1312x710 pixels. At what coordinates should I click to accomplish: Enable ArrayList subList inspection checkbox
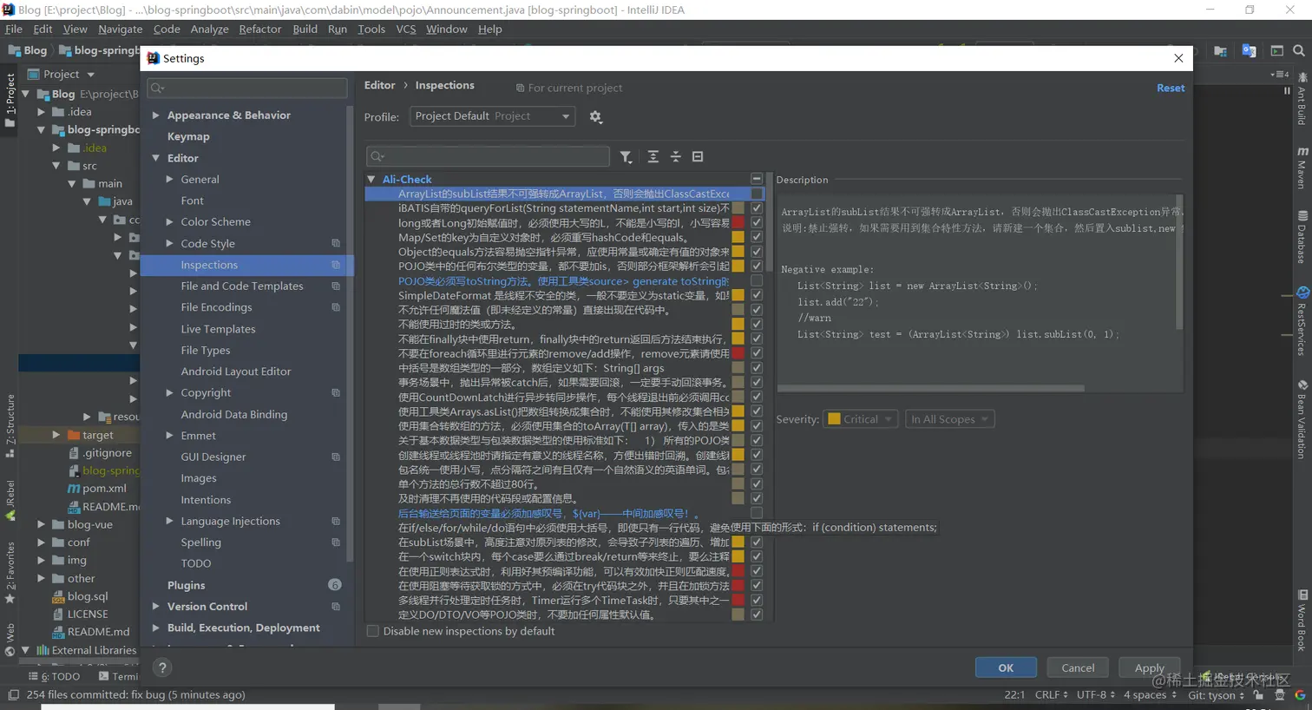click(757, 194)
